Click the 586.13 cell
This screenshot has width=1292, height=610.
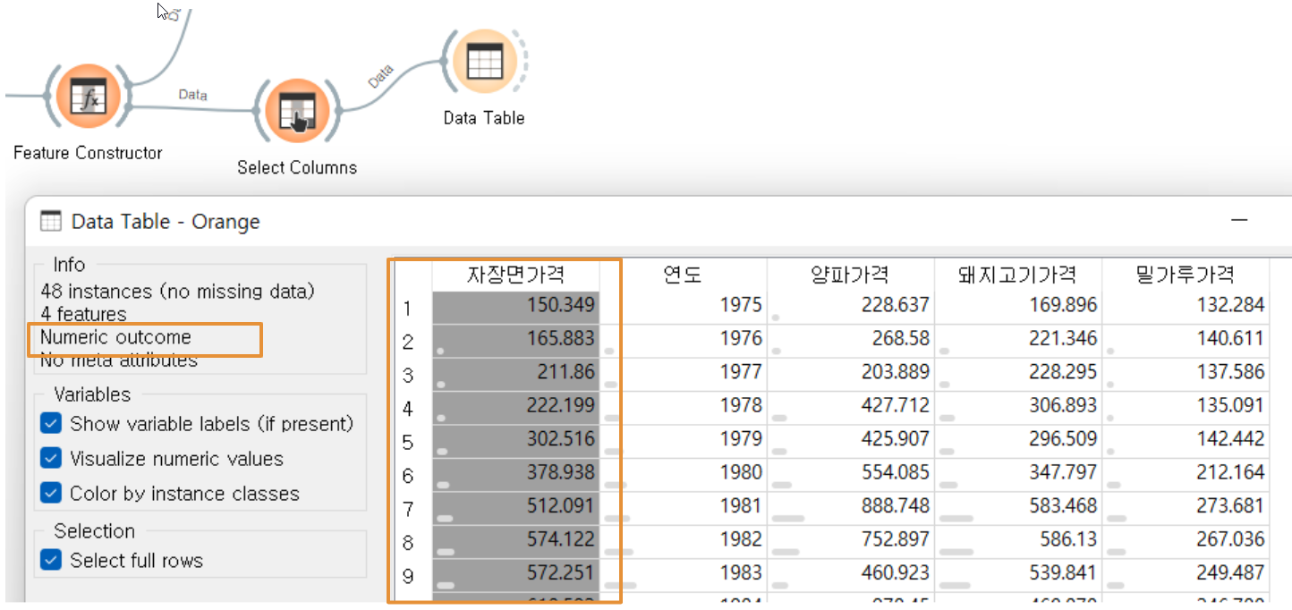point(1017,539)
